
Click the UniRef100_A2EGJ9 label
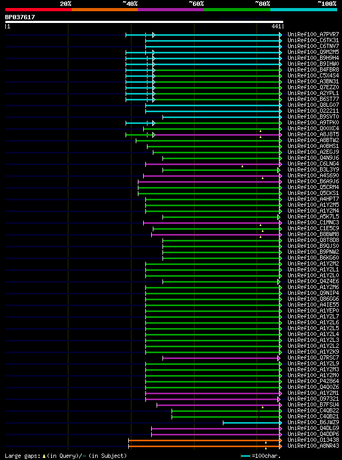[313, 152]
